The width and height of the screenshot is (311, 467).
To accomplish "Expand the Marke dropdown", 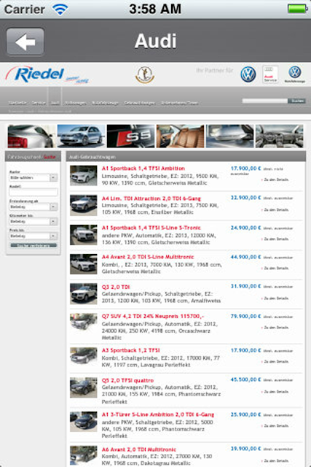I will (x=34, y=177).
